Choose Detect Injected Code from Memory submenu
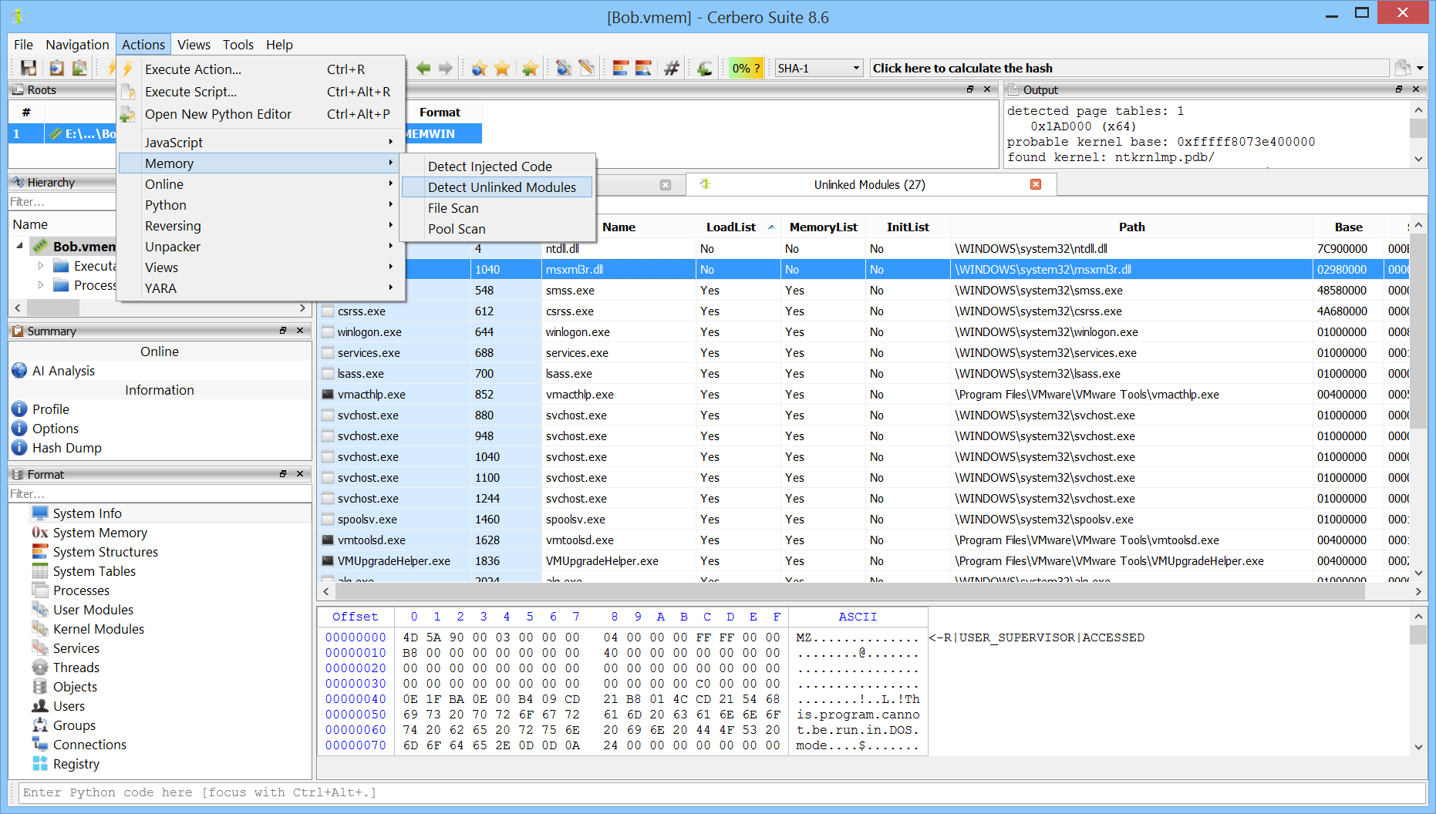The width and height of the screenshot is (1436, 814). point(490,166)
